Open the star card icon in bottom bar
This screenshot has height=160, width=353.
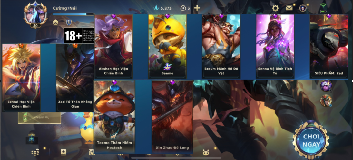pyautogui.click(x=64, y=152)
